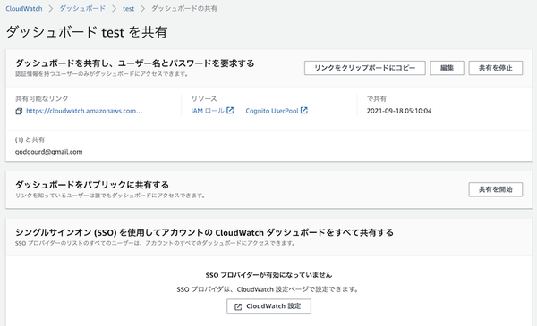Open Cognito UserPool external link icon
537x326 pixels.
pos(303,111)
